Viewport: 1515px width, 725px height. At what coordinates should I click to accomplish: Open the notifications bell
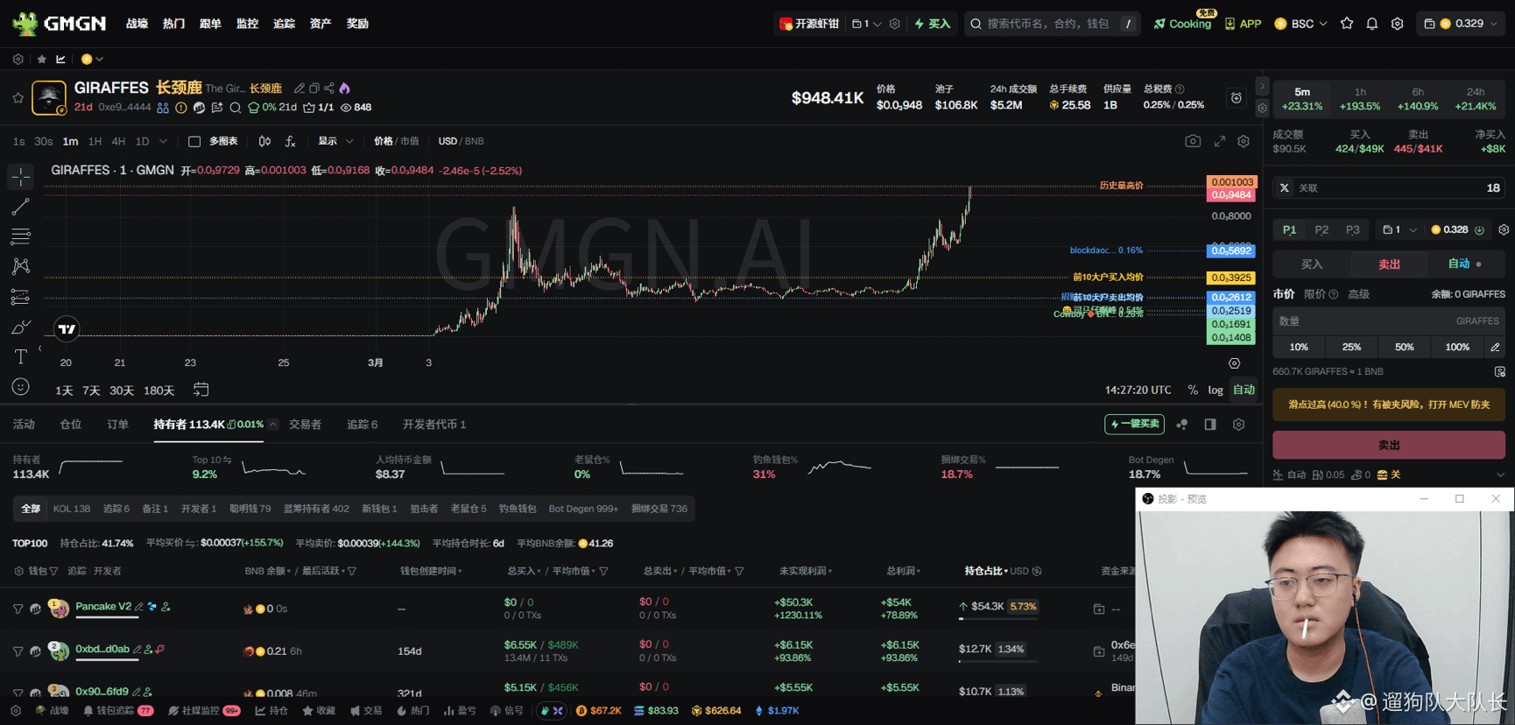pyautogui.click(x=1371, y=24)
